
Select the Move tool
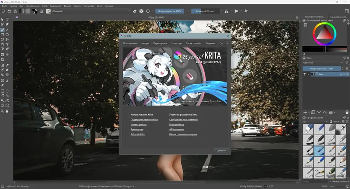(x=7, y=55)
